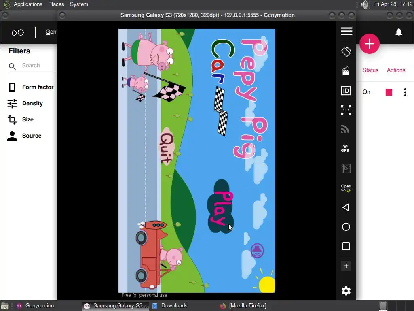Click the Open GApps icon

346,188
